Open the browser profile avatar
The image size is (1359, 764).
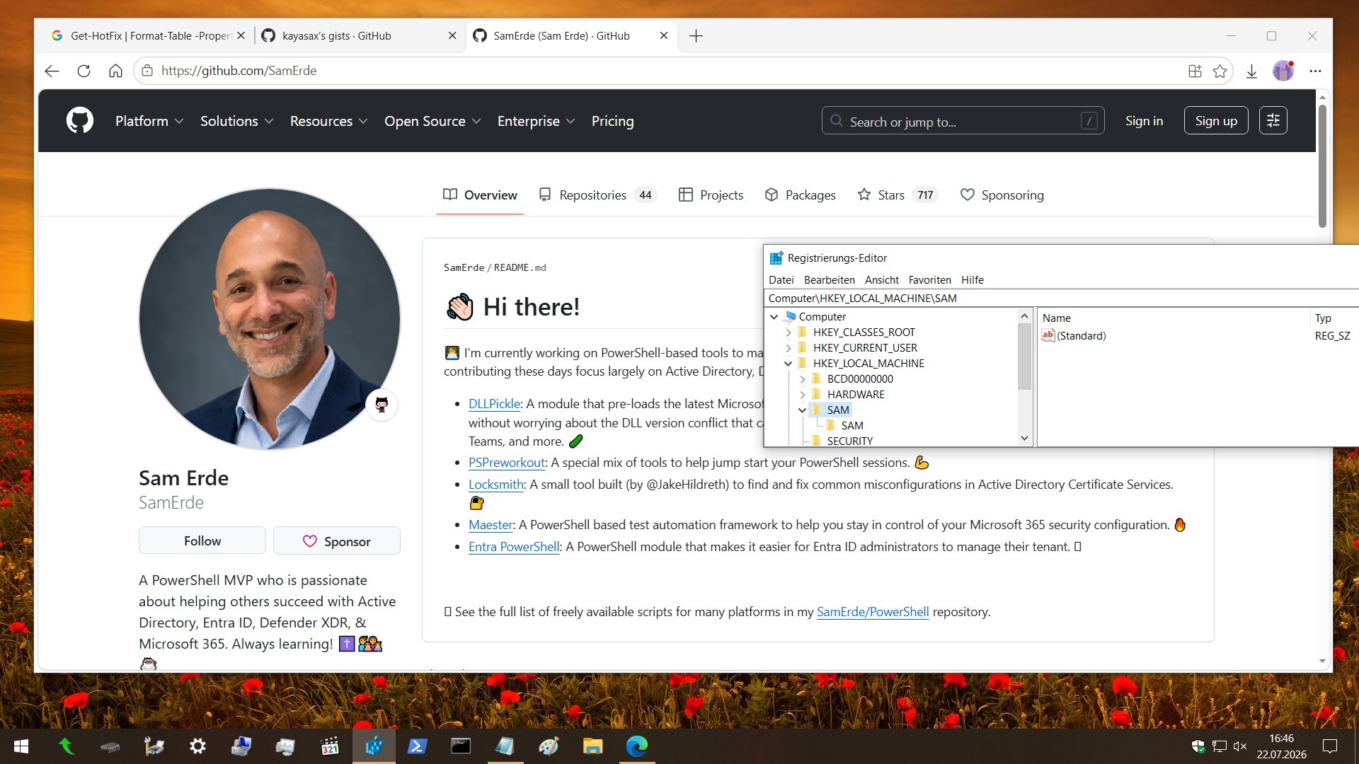(x=1283, y=71)
